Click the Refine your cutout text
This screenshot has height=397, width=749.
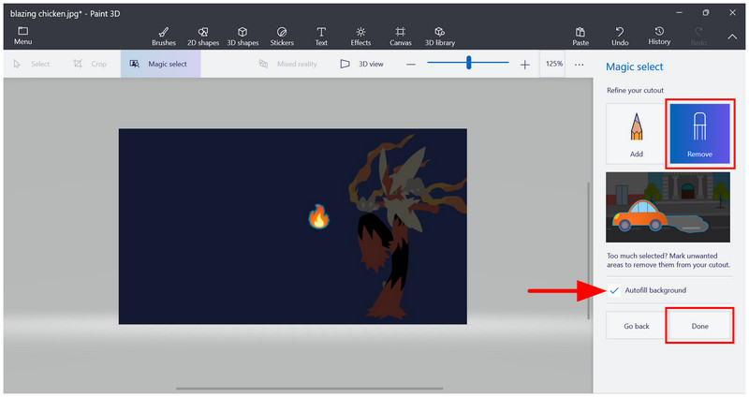tap(636, 90)
